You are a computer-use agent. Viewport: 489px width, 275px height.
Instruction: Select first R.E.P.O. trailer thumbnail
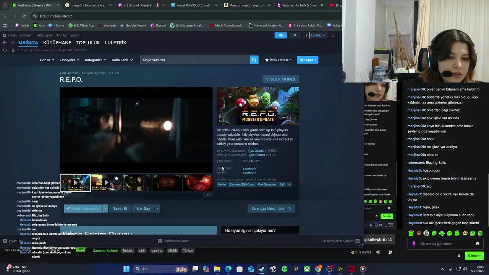[x=75, y=183]
